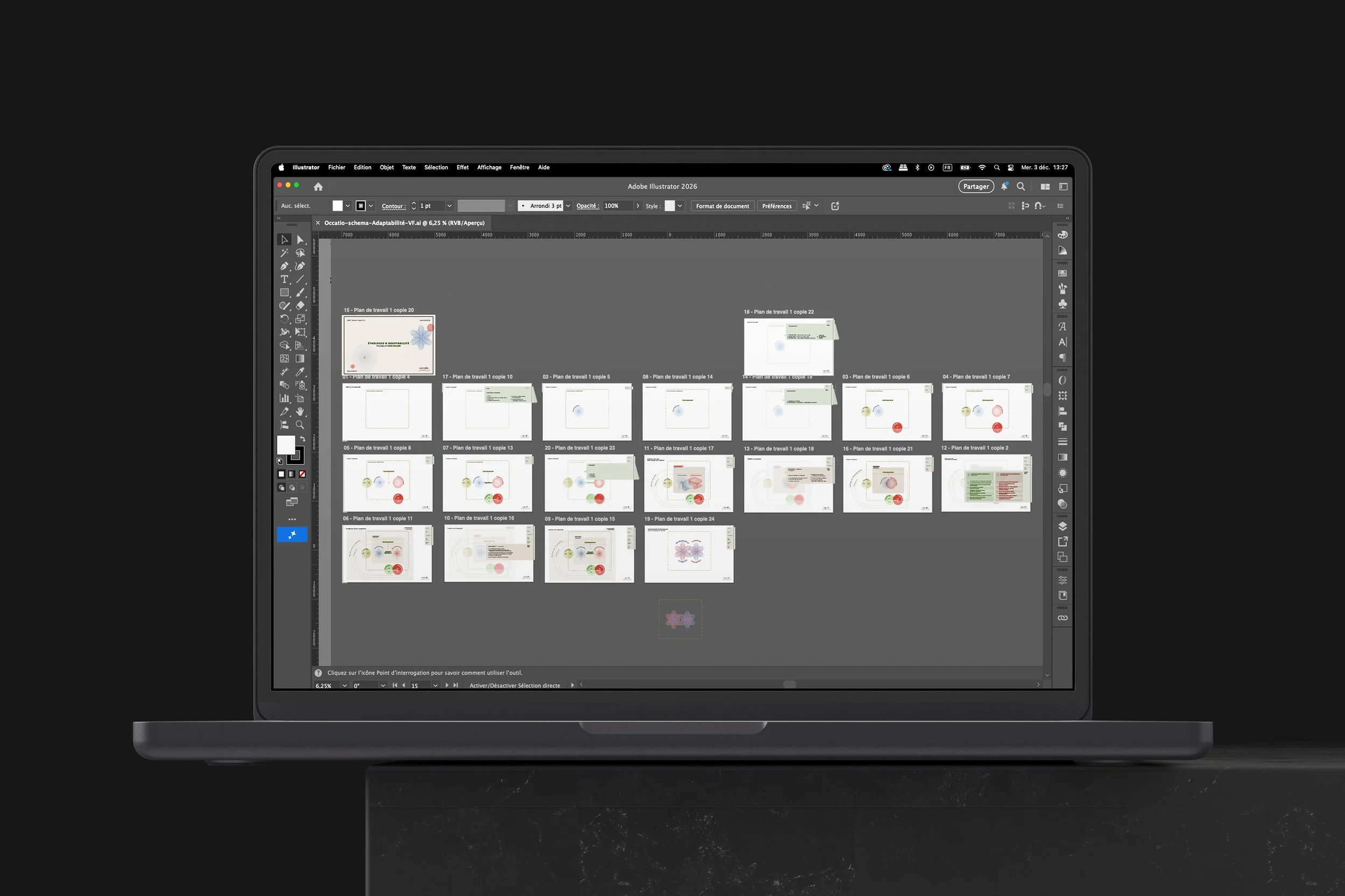Open artboard navigation number dropdown
The height and width of the screenshot is (896, 1345).
pos(436,685)
